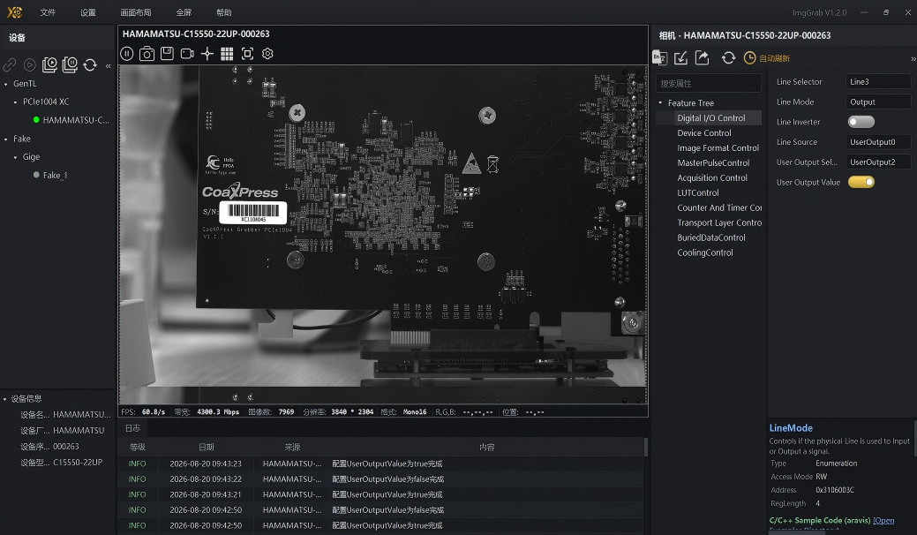917x535 pixels.
Task: Open the sample code directory link
Action: pos(883,520)
